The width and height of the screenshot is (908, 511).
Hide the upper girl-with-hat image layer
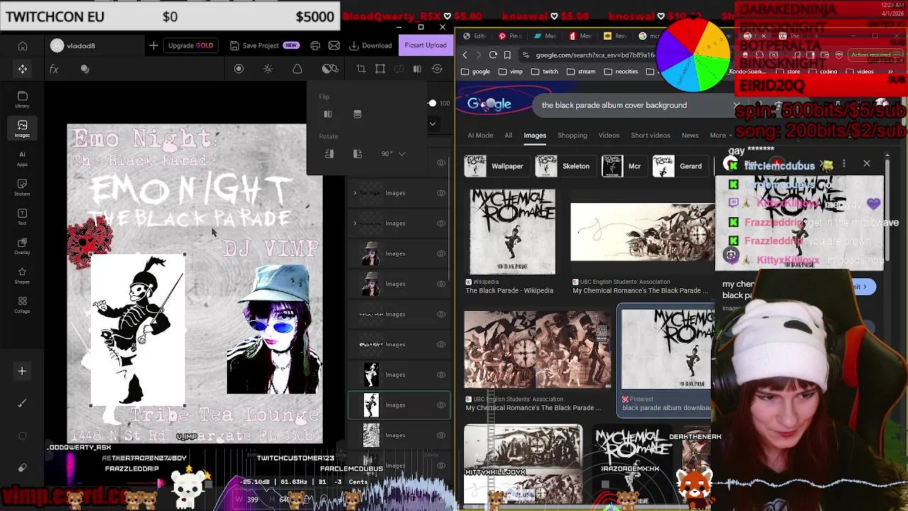441,253
